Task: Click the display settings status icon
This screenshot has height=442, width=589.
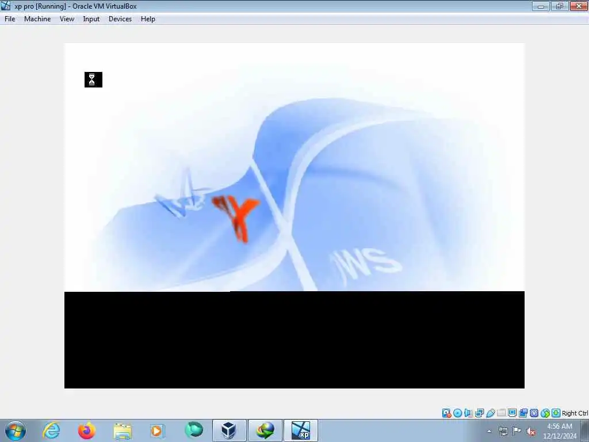Action: pyautogui.click(x=512, y=413)
